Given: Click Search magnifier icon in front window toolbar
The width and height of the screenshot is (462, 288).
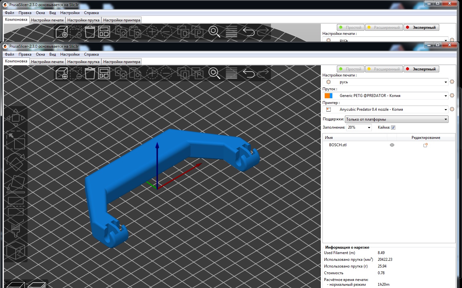Looking at the screenshot, I should [x=214, y=73].
